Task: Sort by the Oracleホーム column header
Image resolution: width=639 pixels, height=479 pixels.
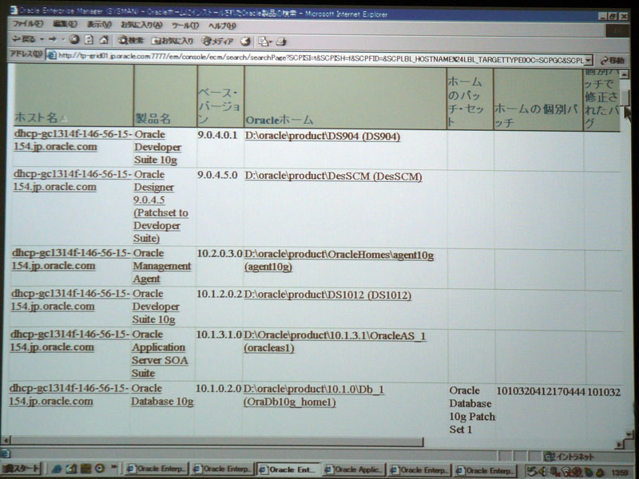Action: click(279, 120)
